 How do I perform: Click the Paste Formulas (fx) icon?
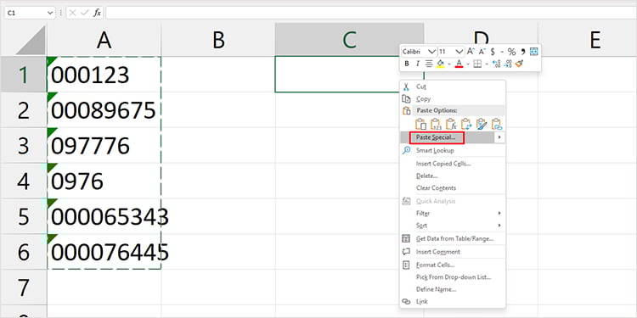point(451,124)
